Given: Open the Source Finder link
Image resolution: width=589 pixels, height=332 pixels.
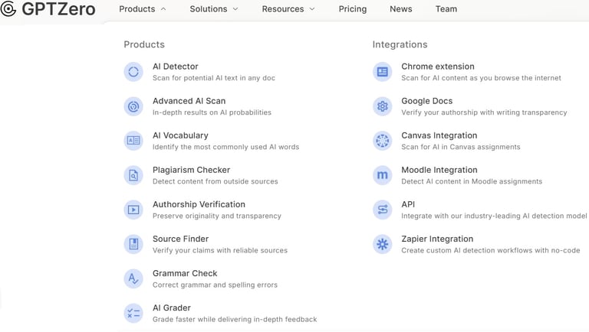Looking at the screenshot, I should 180,239.
